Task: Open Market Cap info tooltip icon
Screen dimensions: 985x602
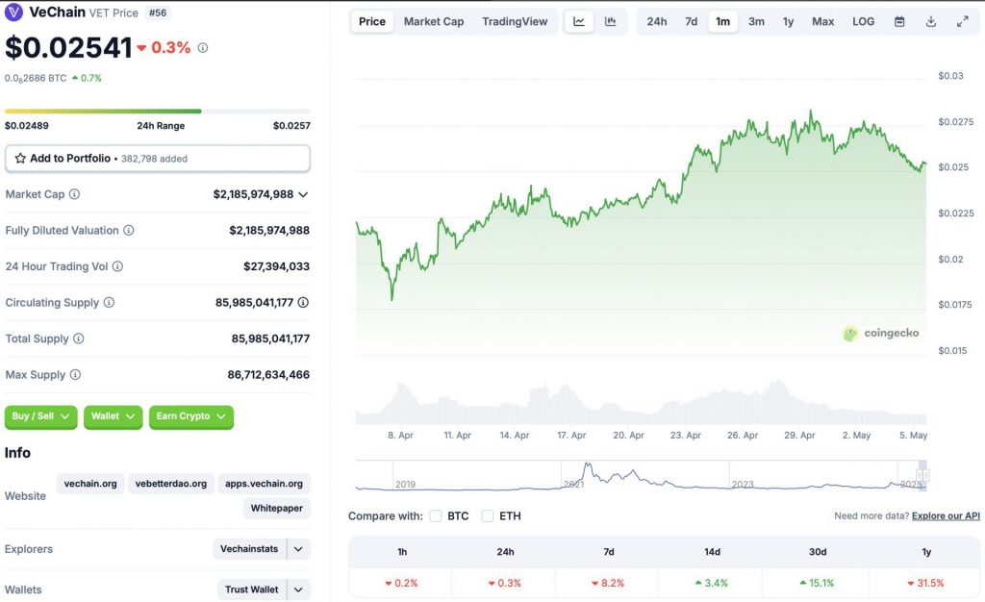Action: tap(74, 194)
